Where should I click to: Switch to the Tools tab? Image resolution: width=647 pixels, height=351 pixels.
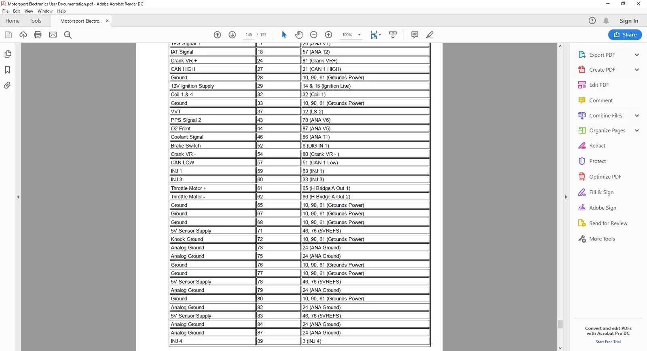click(36, 21)
